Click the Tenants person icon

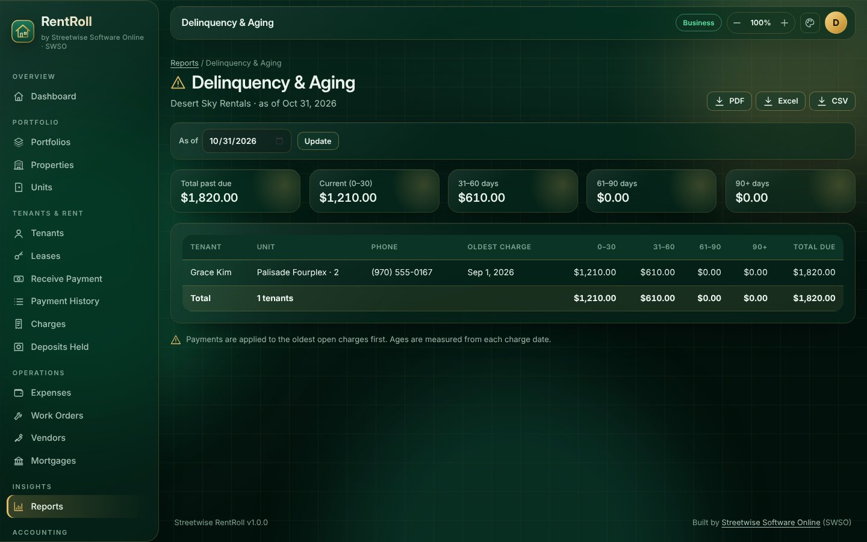pyautogui.click(x=19, y=233)
